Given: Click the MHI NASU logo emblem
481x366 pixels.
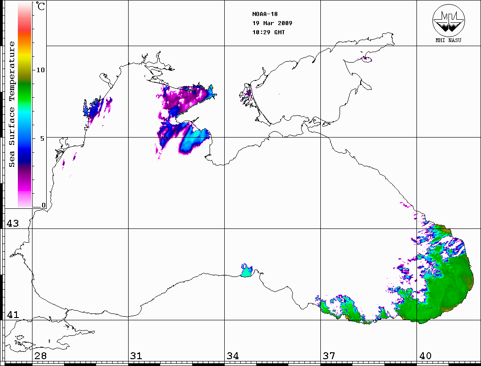Looking at the screenshot, I should (449, 20).
